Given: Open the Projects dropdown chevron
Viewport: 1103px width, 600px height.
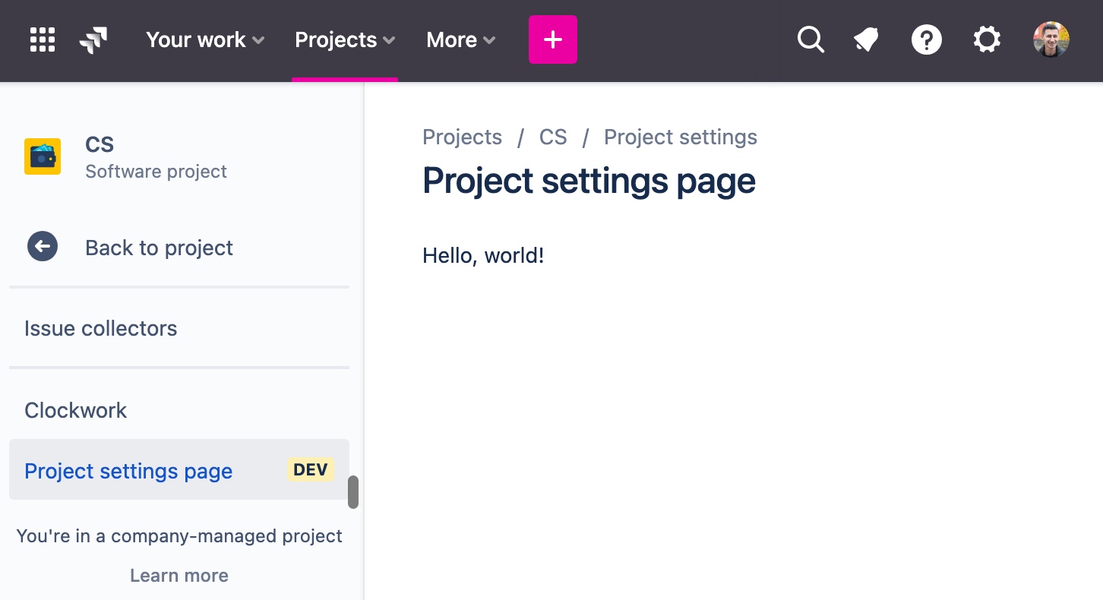Looking at the screenshot, I should [x=390, y=40].
